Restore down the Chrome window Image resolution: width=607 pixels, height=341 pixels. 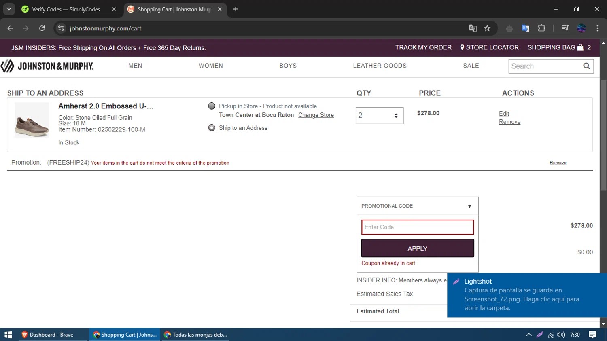pos(576,9)
